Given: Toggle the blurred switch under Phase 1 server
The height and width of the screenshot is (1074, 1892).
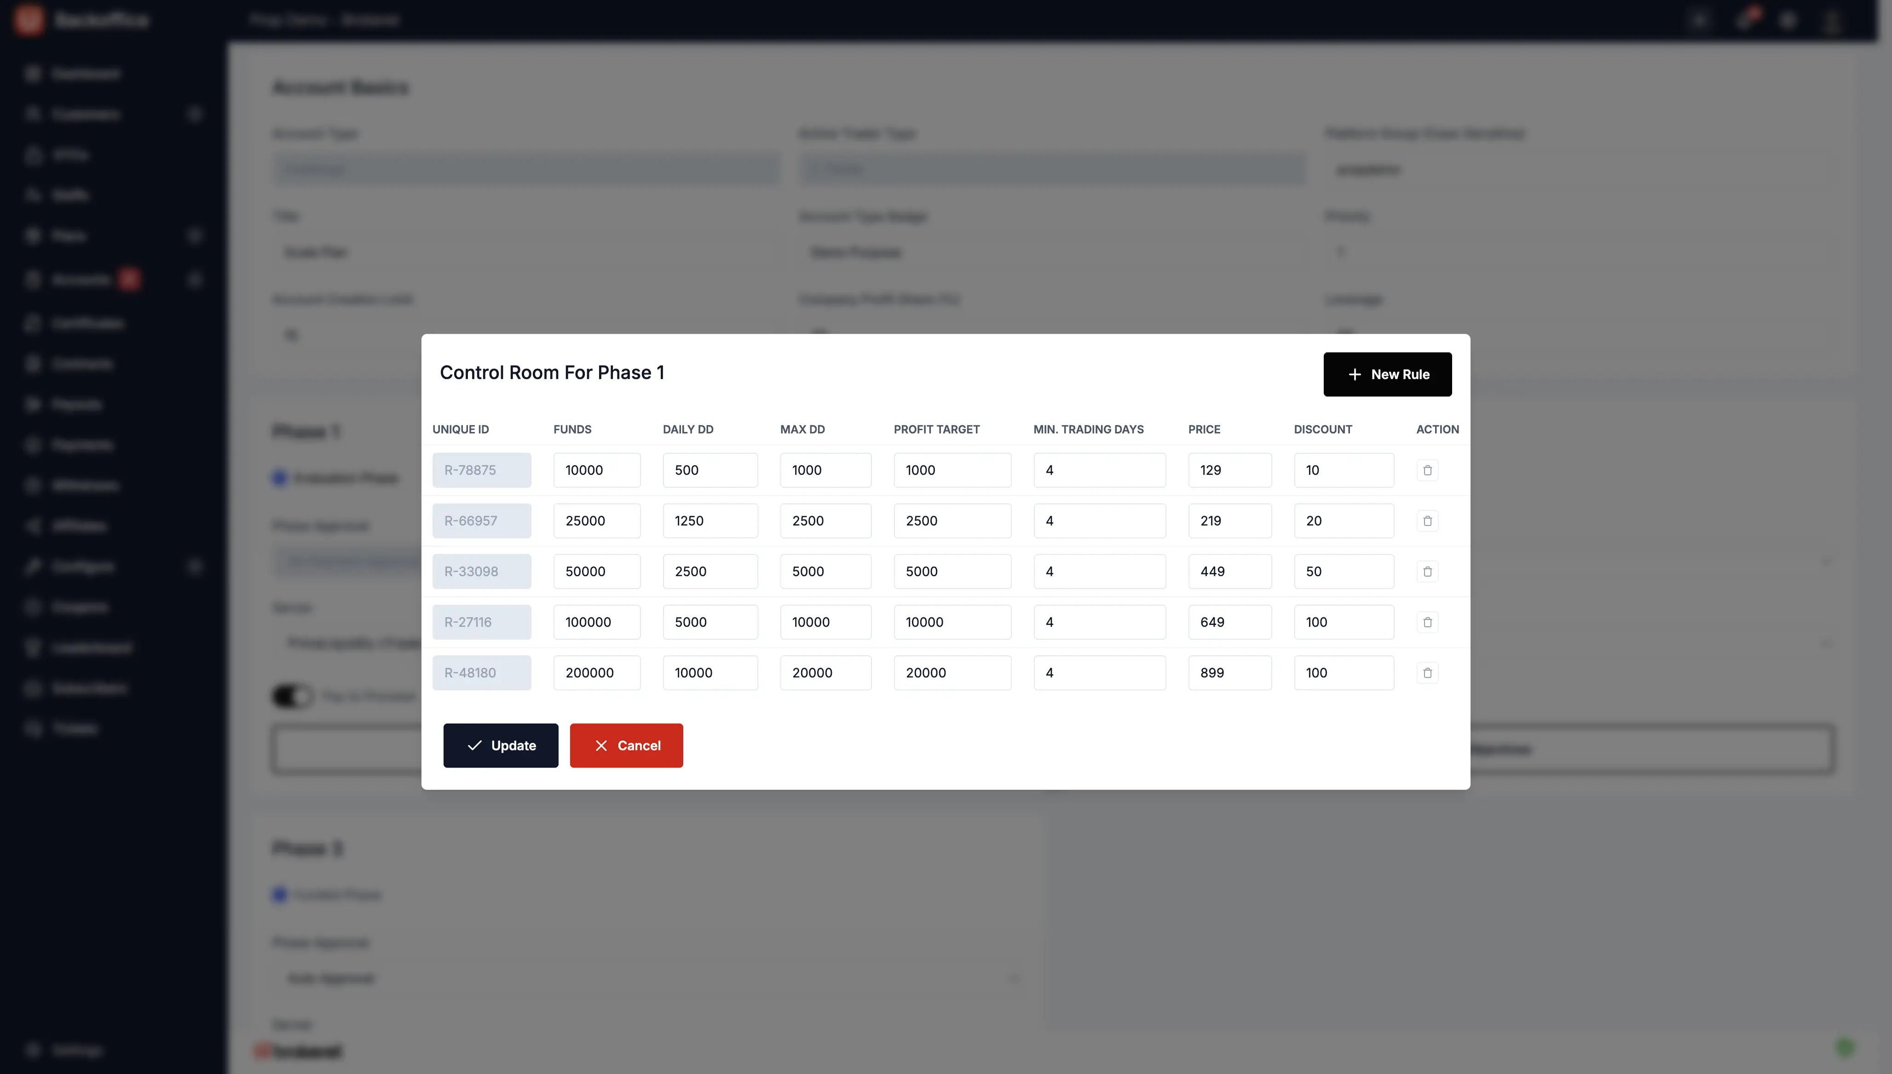Looking at the screenshot, I should click(292, 696).
